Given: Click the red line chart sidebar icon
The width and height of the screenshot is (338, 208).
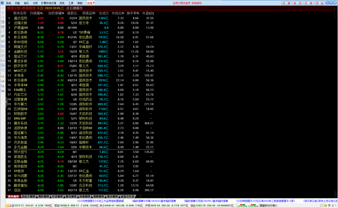Looking at the screenshot, I should (3, 31).
